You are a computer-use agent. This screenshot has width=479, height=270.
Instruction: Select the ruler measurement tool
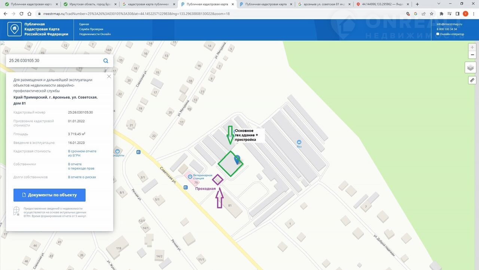click(472, 80)
